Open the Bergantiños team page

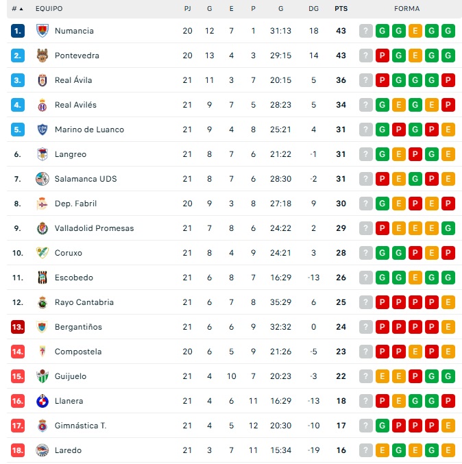[x=78, y=327]
